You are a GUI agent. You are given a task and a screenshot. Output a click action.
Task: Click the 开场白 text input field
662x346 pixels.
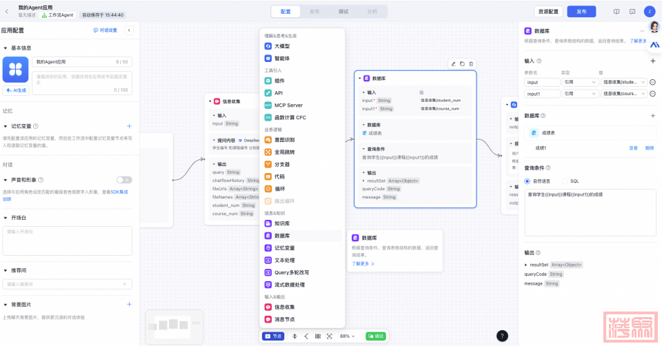coord(67,240)
